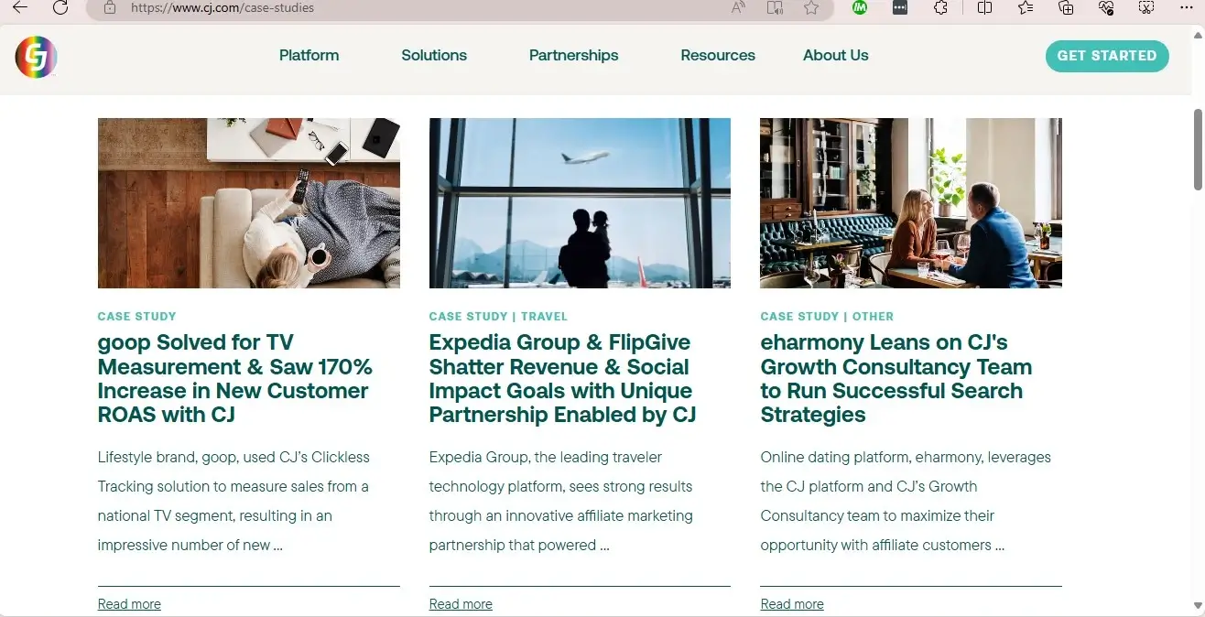Click the CASE STUDY | TRAVEL label
The image size is (1205, 617).
click(x=498, y=316)
